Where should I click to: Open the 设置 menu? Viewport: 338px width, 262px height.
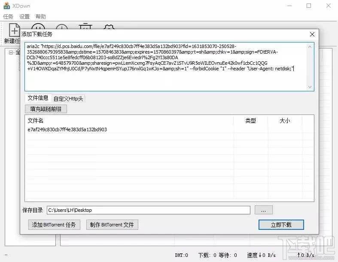click(24, 17)
